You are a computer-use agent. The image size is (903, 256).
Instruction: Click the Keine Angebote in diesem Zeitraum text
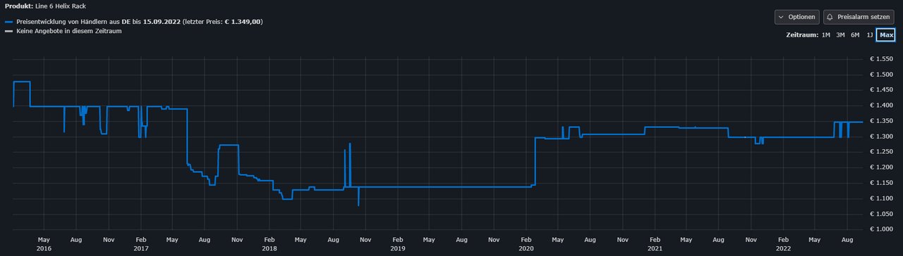69,31
